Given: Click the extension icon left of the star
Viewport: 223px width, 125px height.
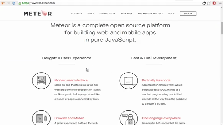Looking at the screenshot, I should 204,3.
